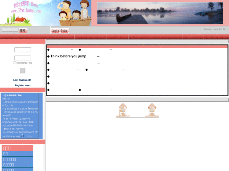
Task: Click the Join button
Action: click(x=64, y=30)
